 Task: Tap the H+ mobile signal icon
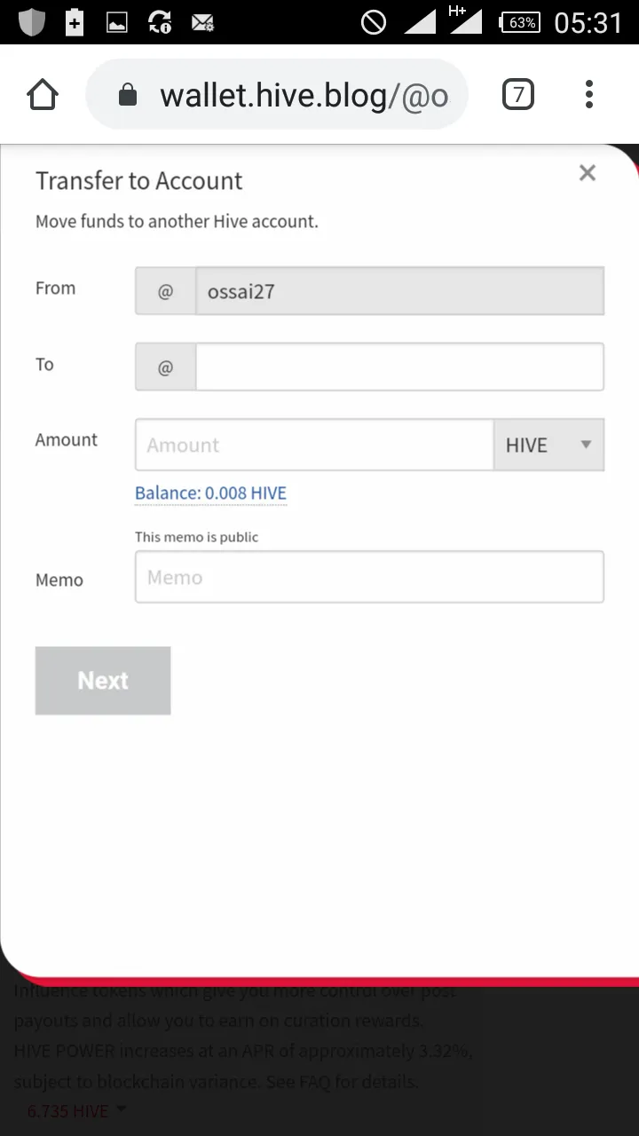(464, 20)
